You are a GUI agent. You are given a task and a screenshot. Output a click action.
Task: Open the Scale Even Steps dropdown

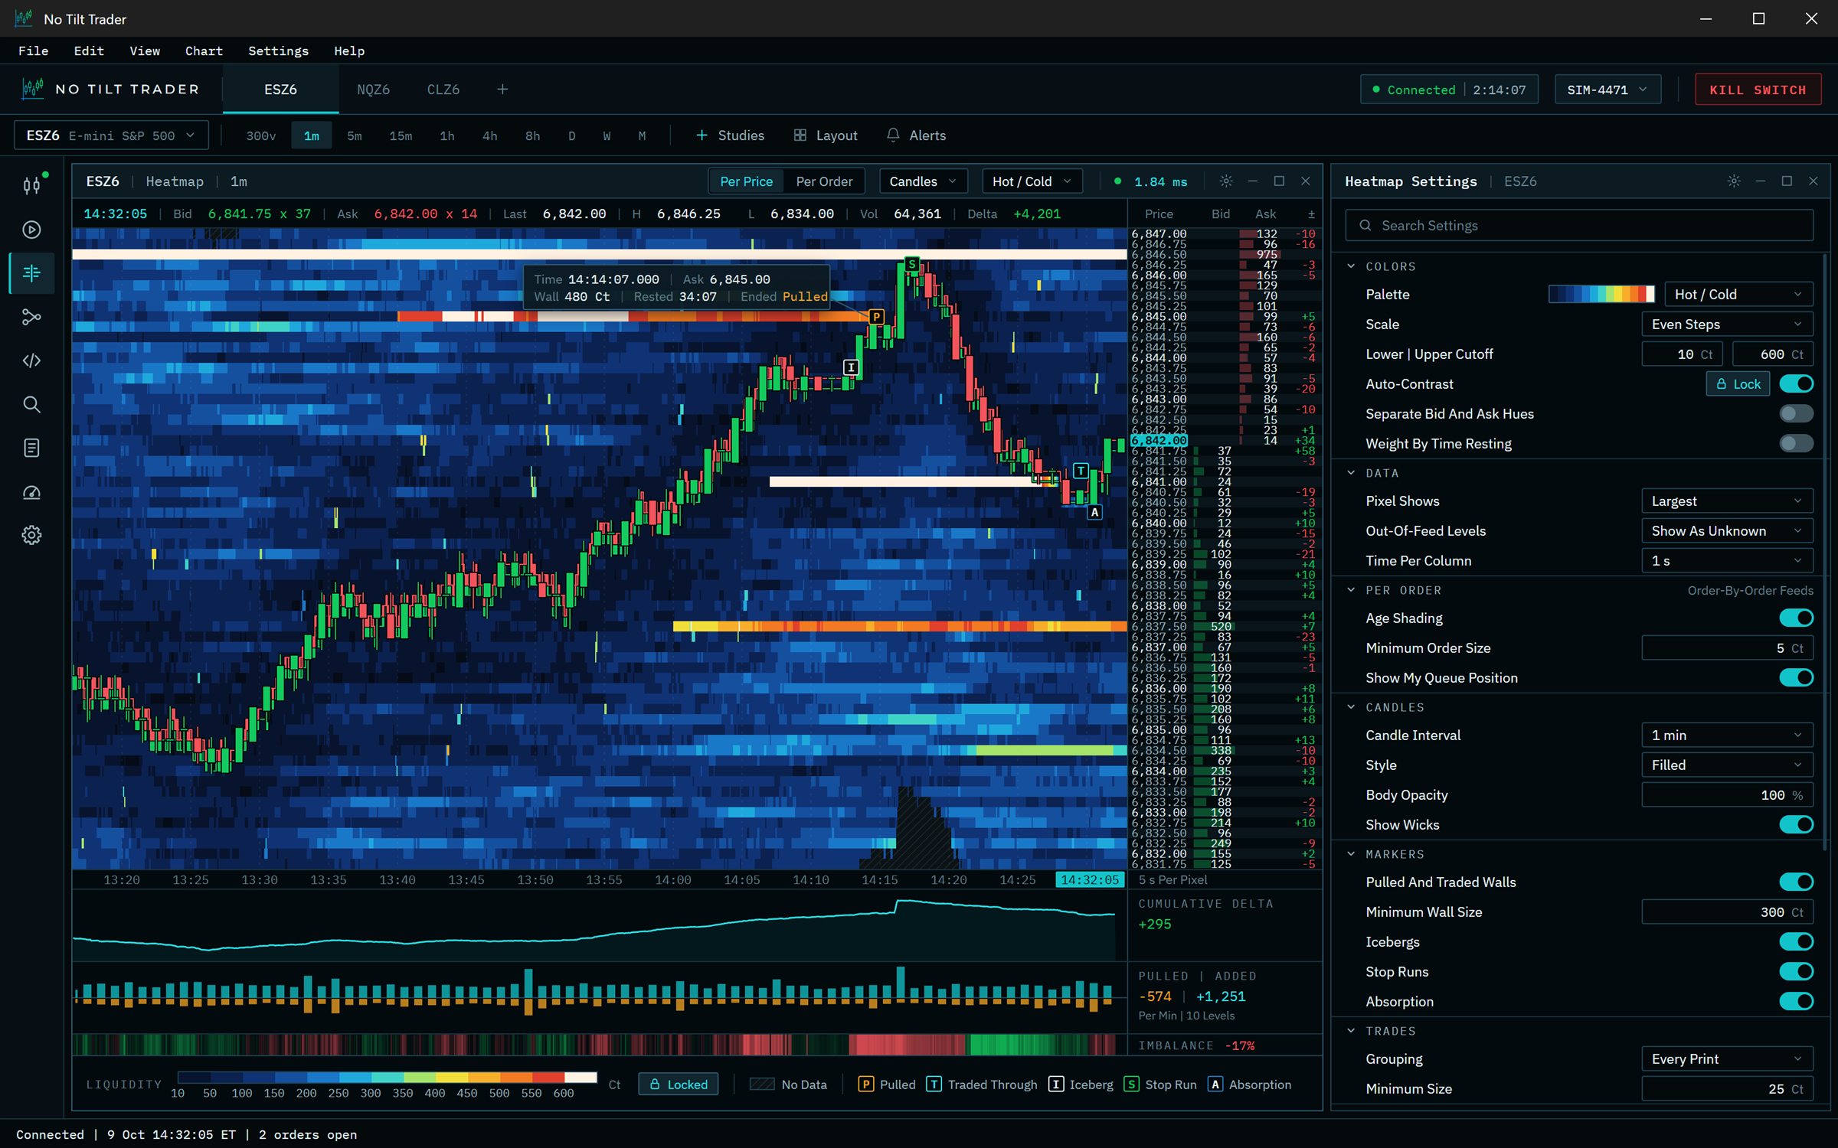point(1727,325)
